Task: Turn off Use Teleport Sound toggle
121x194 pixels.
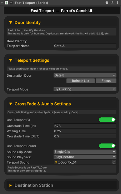Action: [x=107, y=146]
